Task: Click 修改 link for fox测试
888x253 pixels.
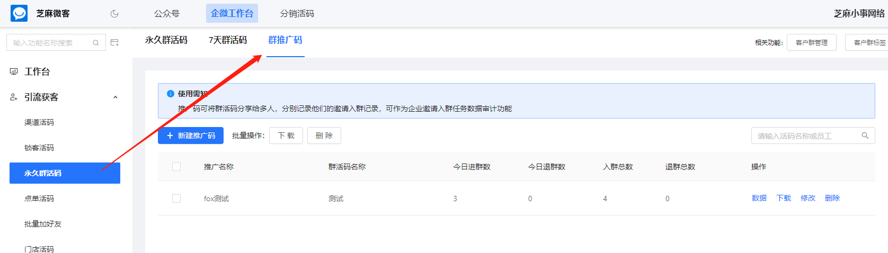Action: point(808,198)
